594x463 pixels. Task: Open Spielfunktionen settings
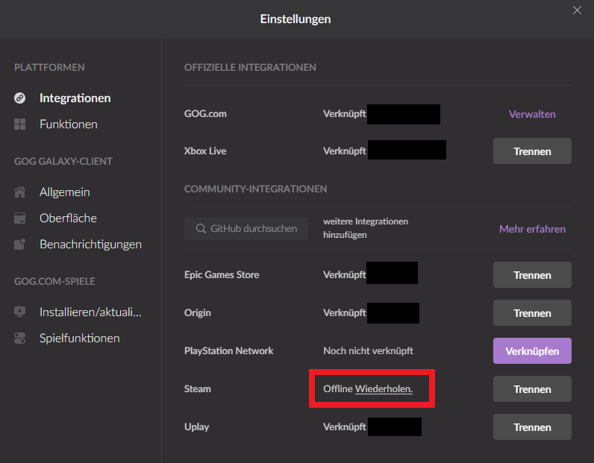tap(80, 338)
